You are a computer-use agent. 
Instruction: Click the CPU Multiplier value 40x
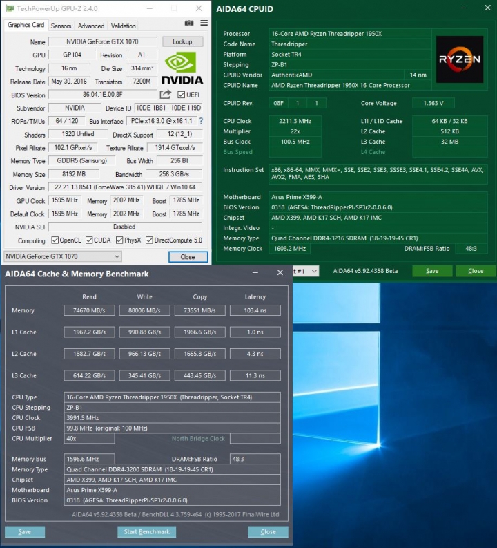pyautogui.click(x=89, y=438)
